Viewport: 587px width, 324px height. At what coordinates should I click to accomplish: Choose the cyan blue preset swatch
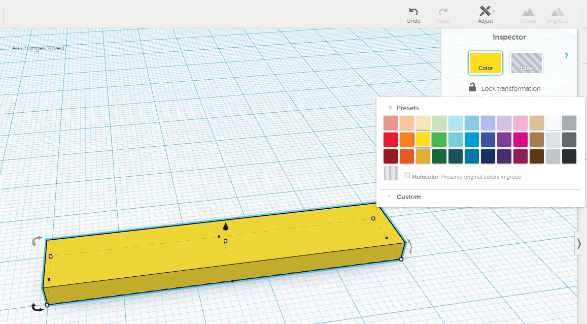click(x=472, y=140)
